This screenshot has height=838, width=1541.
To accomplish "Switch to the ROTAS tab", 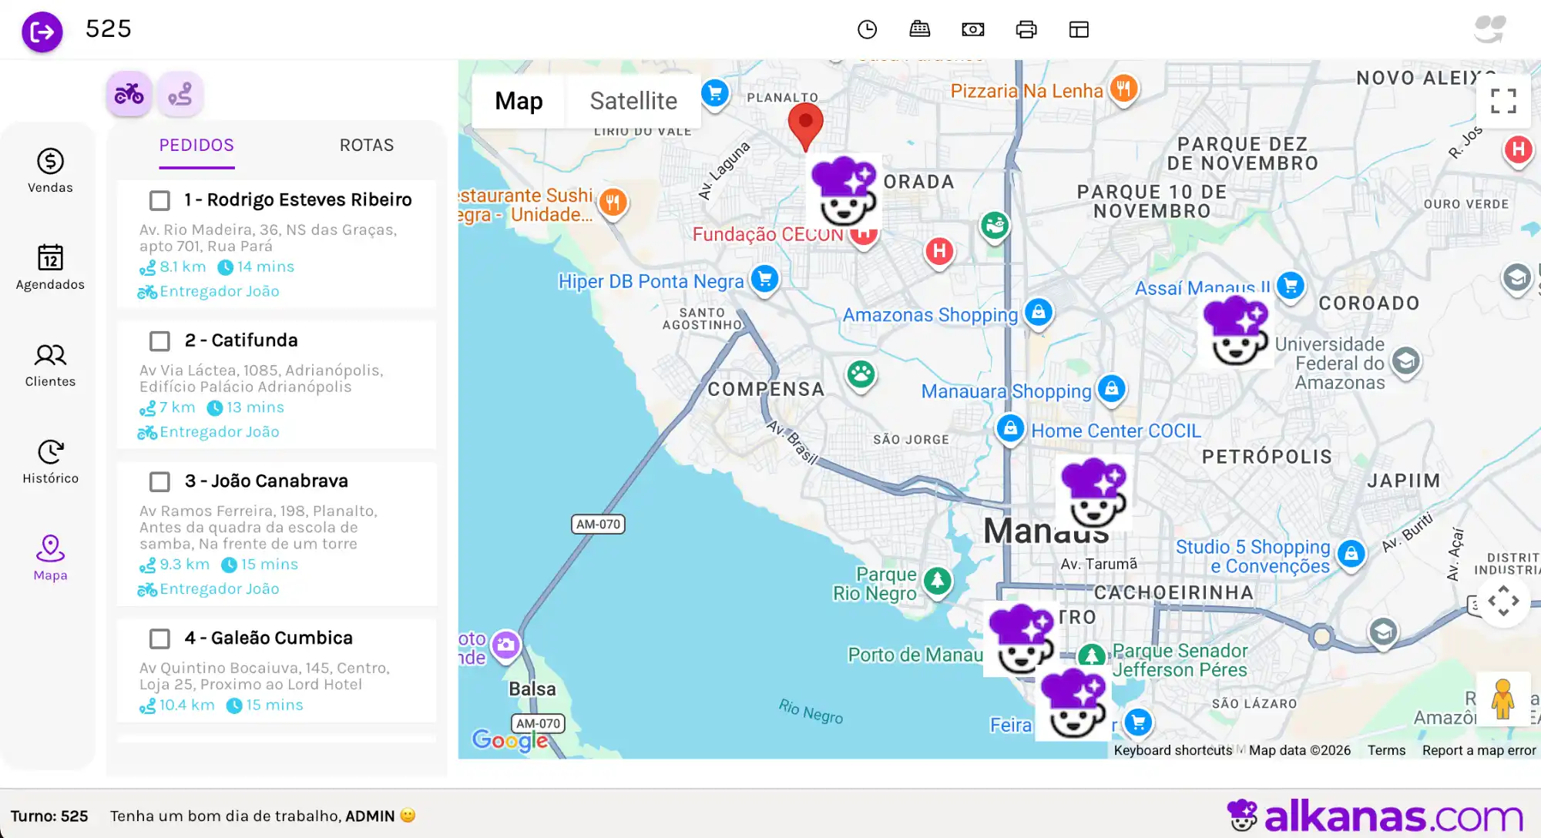I will [x=366, y=145].
